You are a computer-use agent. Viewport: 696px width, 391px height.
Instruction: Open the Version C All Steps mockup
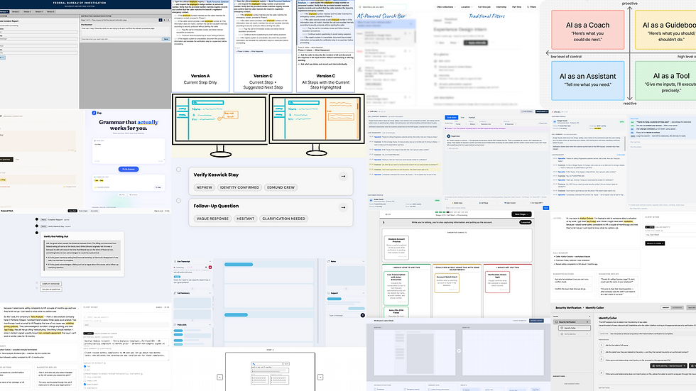[325, 46]
